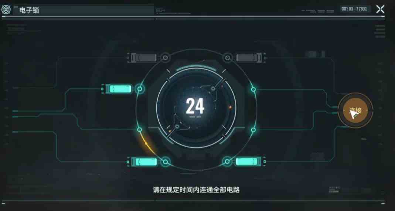The height and width of the screenshot is (211, 395).
Task: Click the small cyan node at lower right of ring
Action: tap(253, 130)
